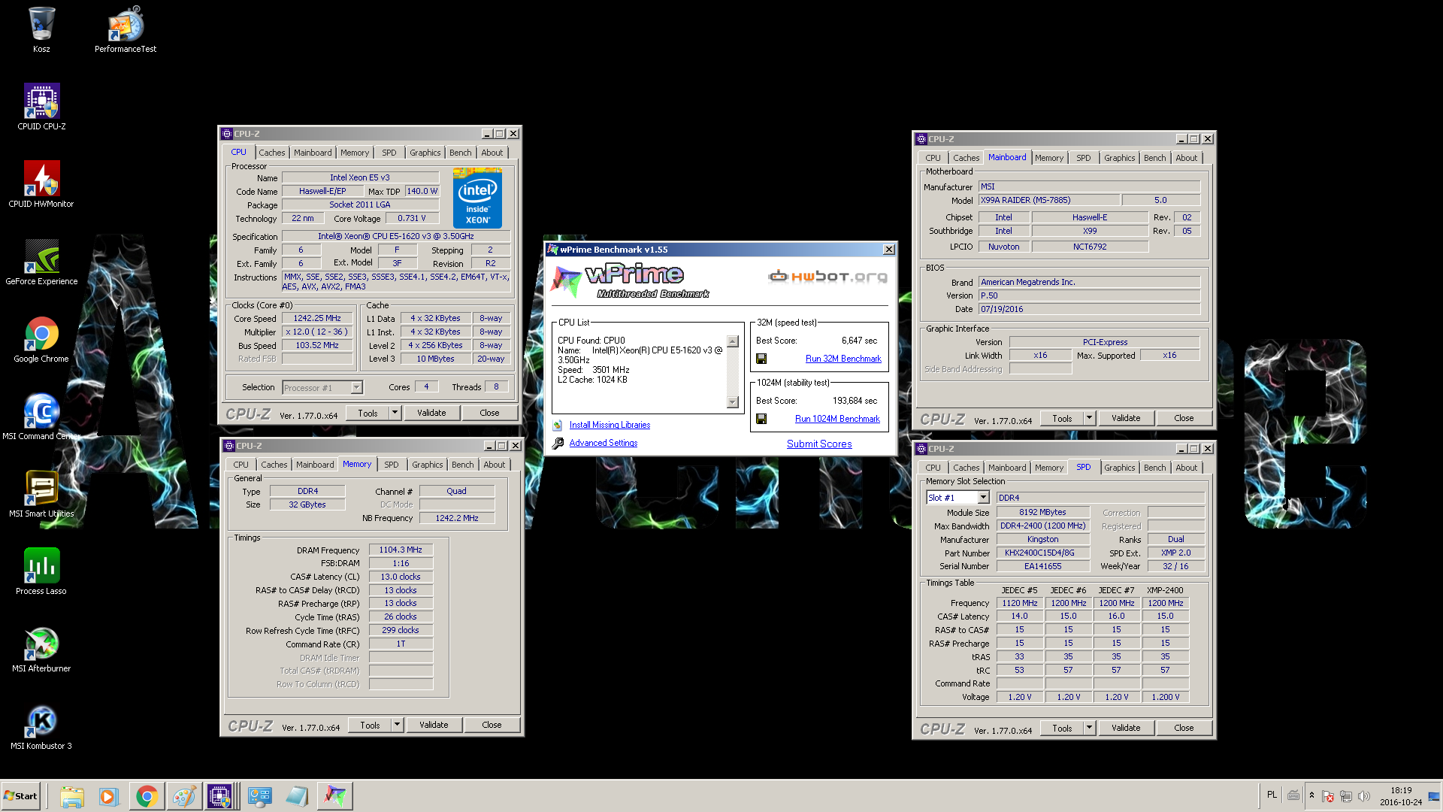The width and height of the screenshot is (1443, 812).
Task: Click Tools button in SPD window
Action: coord(1062,728)
